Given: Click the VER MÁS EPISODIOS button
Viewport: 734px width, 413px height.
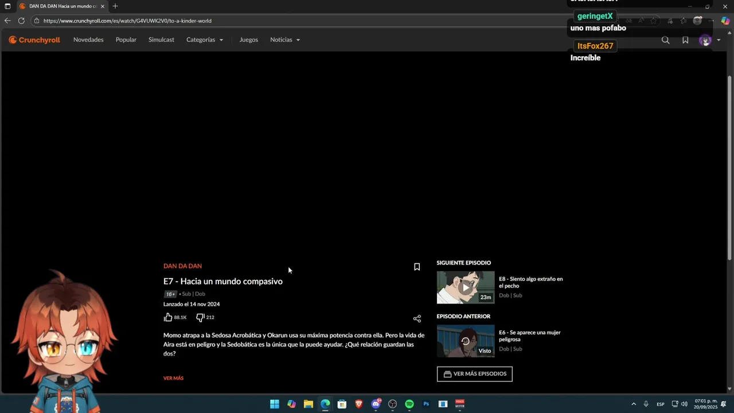Looking at the screenshot, I should coord(474,374).
